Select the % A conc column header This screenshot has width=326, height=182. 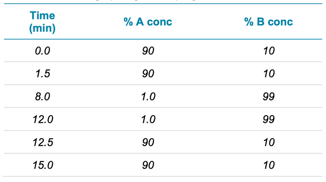tap(148, 22)
